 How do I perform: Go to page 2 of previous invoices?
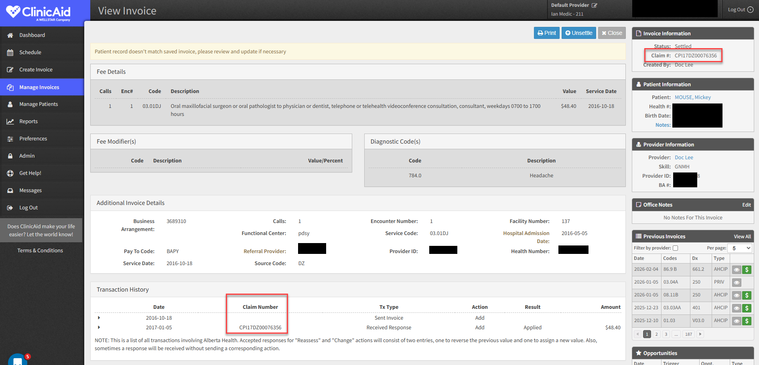[656, 334]
